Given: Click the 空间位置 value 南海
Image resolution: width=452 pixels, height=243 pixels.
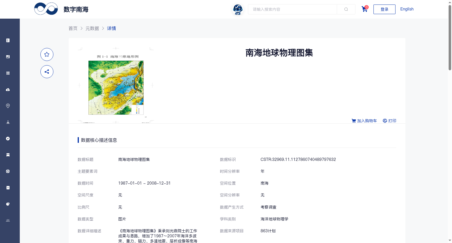Looking at the screenshot, I should pyautogui.click(x=264, y=183).
